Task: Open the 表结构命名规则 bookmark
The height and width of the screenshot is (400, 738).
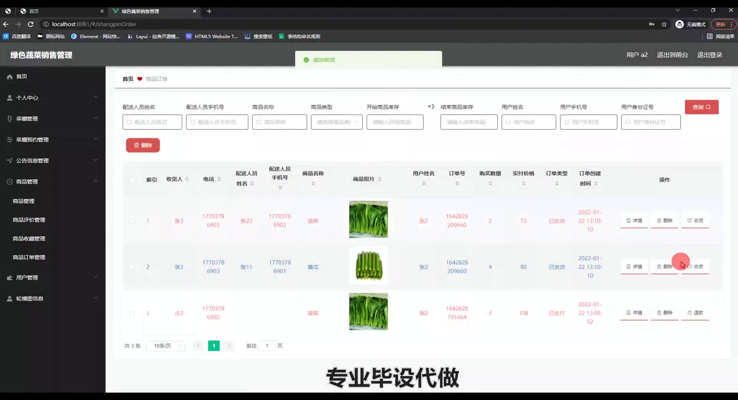Action: click(299, 37)
